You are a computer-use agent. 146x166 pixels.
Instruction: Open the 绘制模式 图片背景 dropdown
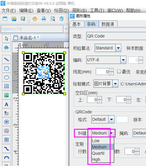click(115, 84)
